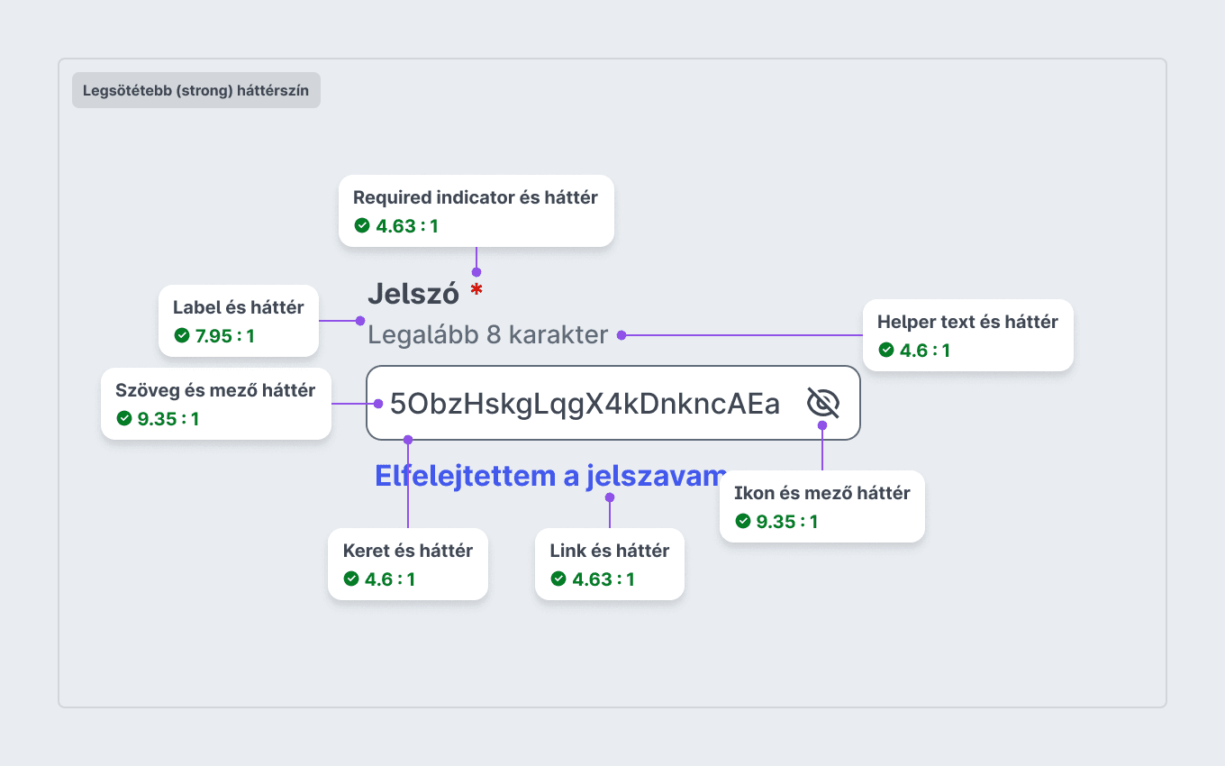Viewport: 1225px width, 766px height.
Task: Click the 7.95 : 1 contrast ratio value
Action: tap(225, 336)
